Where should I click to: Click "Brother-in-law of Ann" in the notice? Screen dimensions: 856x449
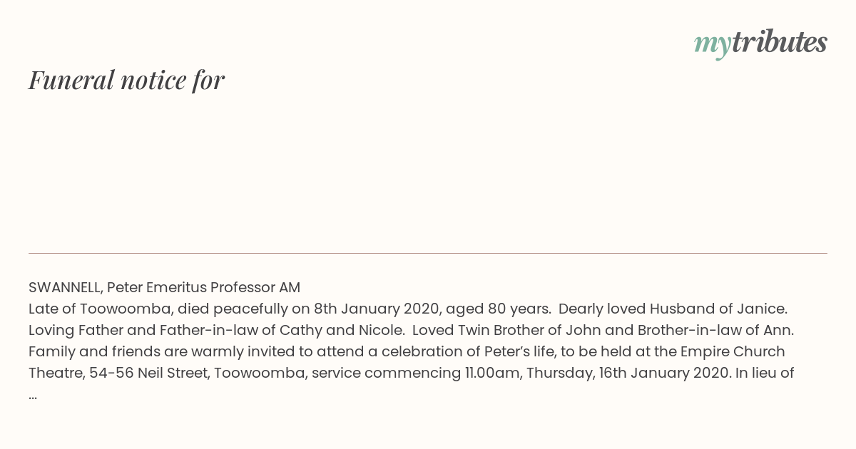[x=714, y=330]
